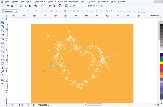This screenshot has width=163, height=107.
Task: Pick the Eyedropper tool
Action: coord(2,72)
